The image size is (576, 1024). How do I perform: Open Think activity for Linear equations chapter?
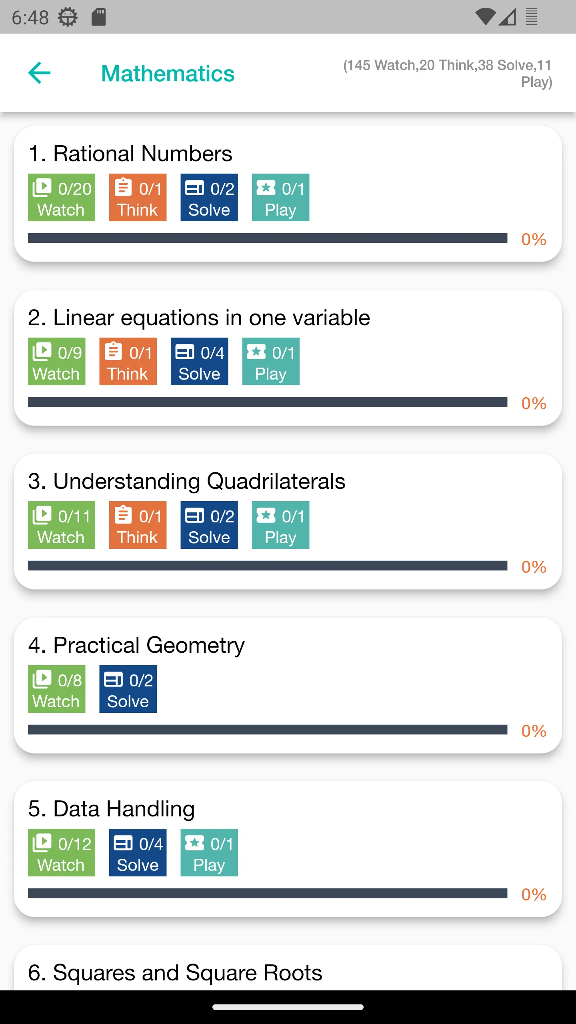128,361
